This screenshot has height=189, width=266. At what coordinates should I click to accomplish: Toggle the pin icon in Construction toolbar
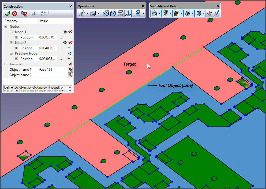tap(34, 14)
